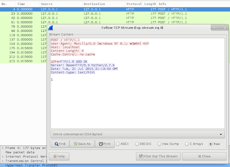This screenshot has width=230, height=167.
Task: Sort packets by the No. column
Action: [x=8, y=4]
